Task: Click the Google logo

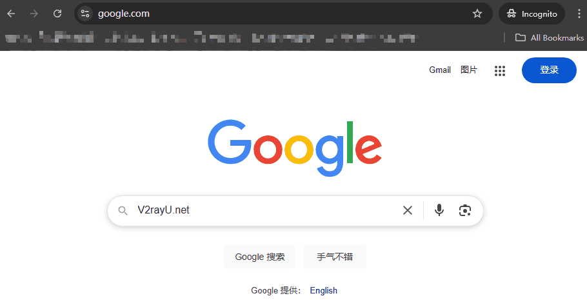Action: 295,148
